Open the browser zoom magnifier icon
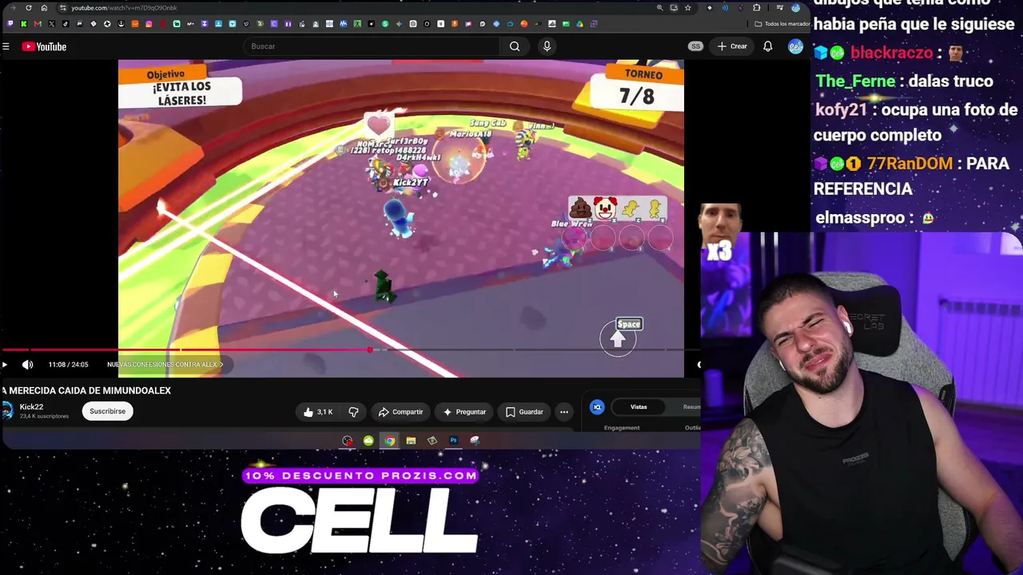Image resolution: width=1023 pixels, height=575 pixels. coord(659,8)
